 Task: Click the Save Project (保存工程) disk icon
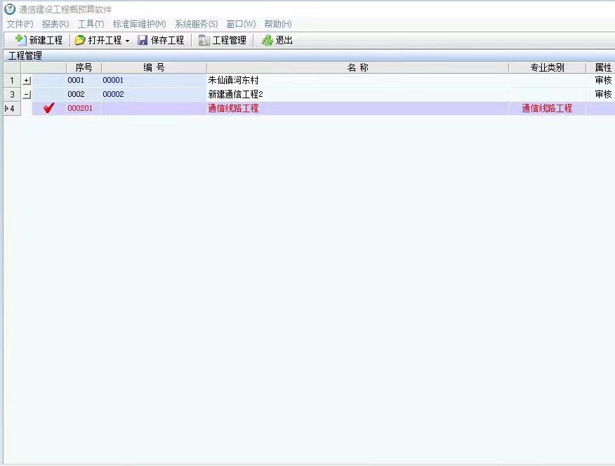pyautogui.click(x=143, y=40)
